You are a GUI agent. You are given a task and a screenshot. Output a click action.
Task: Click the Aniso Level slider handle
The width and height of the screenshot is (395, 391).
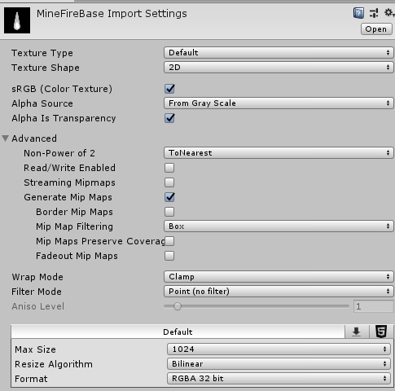click(178, 306)
